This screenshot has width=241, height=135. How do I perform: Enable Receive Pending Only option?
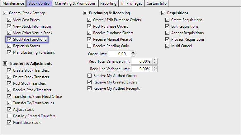pyautogui.click(x=90, y=46)
